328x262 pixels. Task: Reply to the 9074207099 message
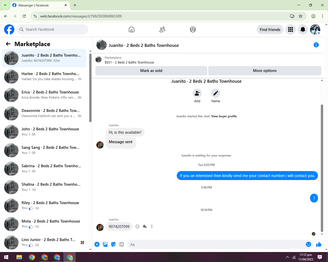coord(145,226)
